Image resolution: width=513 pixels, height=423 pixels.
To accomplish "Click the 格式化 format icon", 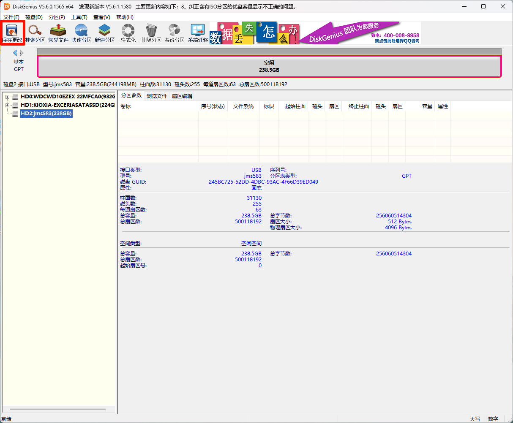I will pos(128,33).
